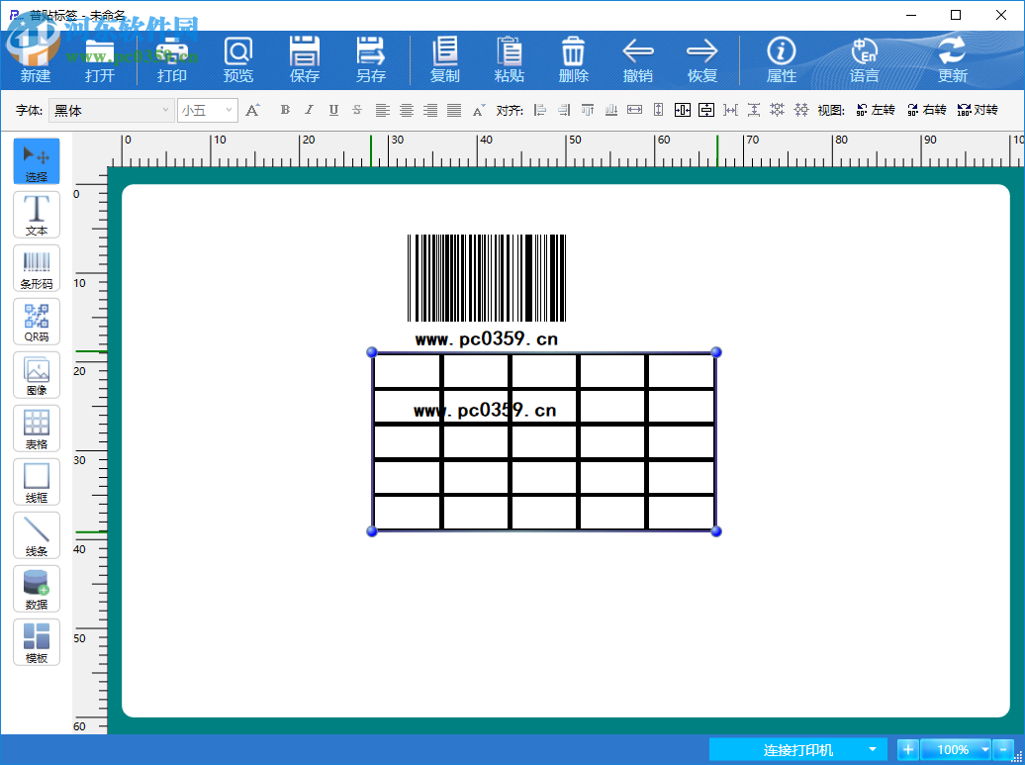Align objects to top edge
Viewport: 1025px width, 765px height.
tap(588, 110)
